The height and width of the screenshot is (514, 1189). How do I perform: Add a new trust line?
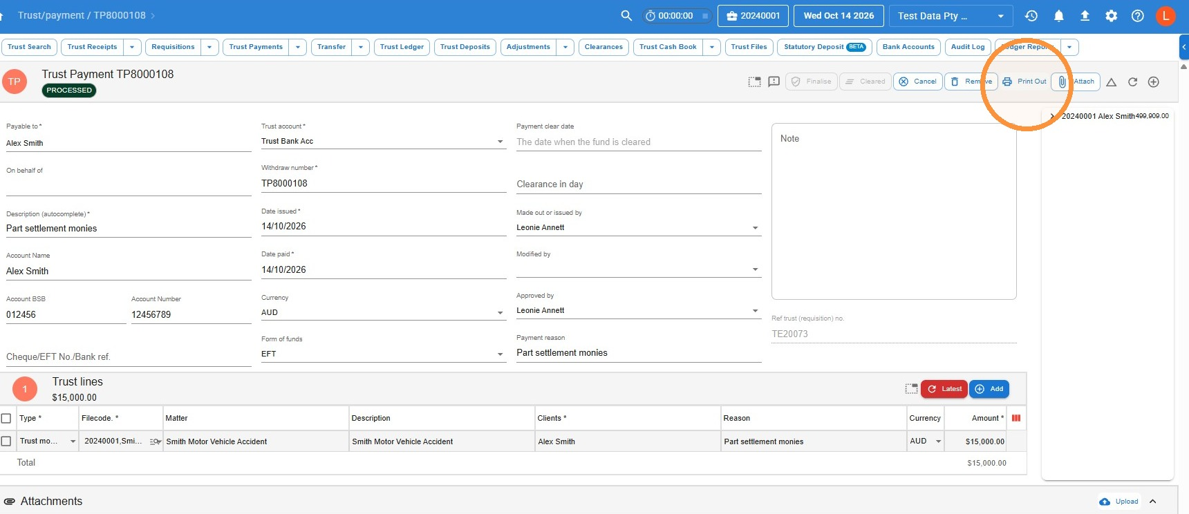pos(989,389)
